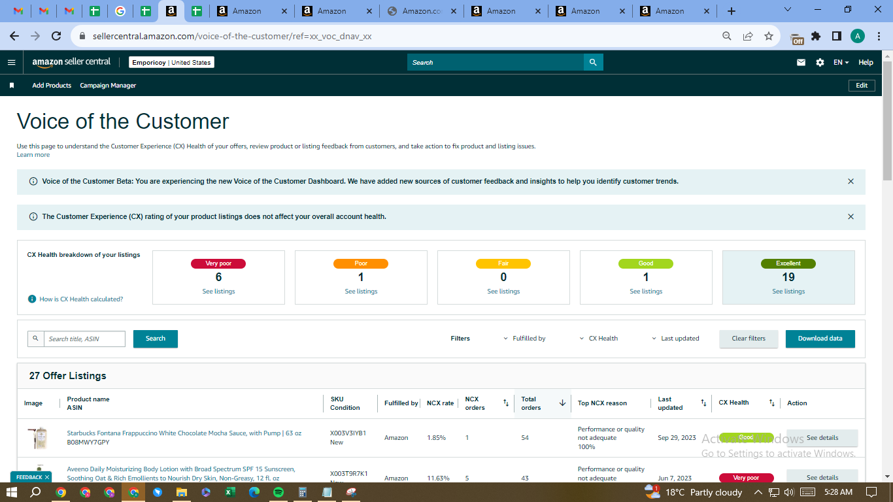The width and height of the screenshot is (893, 502).
Task: Open Help in the header
Action: [866, 62]
